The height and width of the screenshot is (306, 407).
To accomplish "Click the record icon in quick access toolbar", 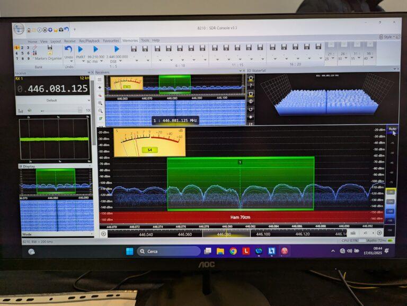I will click(x=45, y=30).
